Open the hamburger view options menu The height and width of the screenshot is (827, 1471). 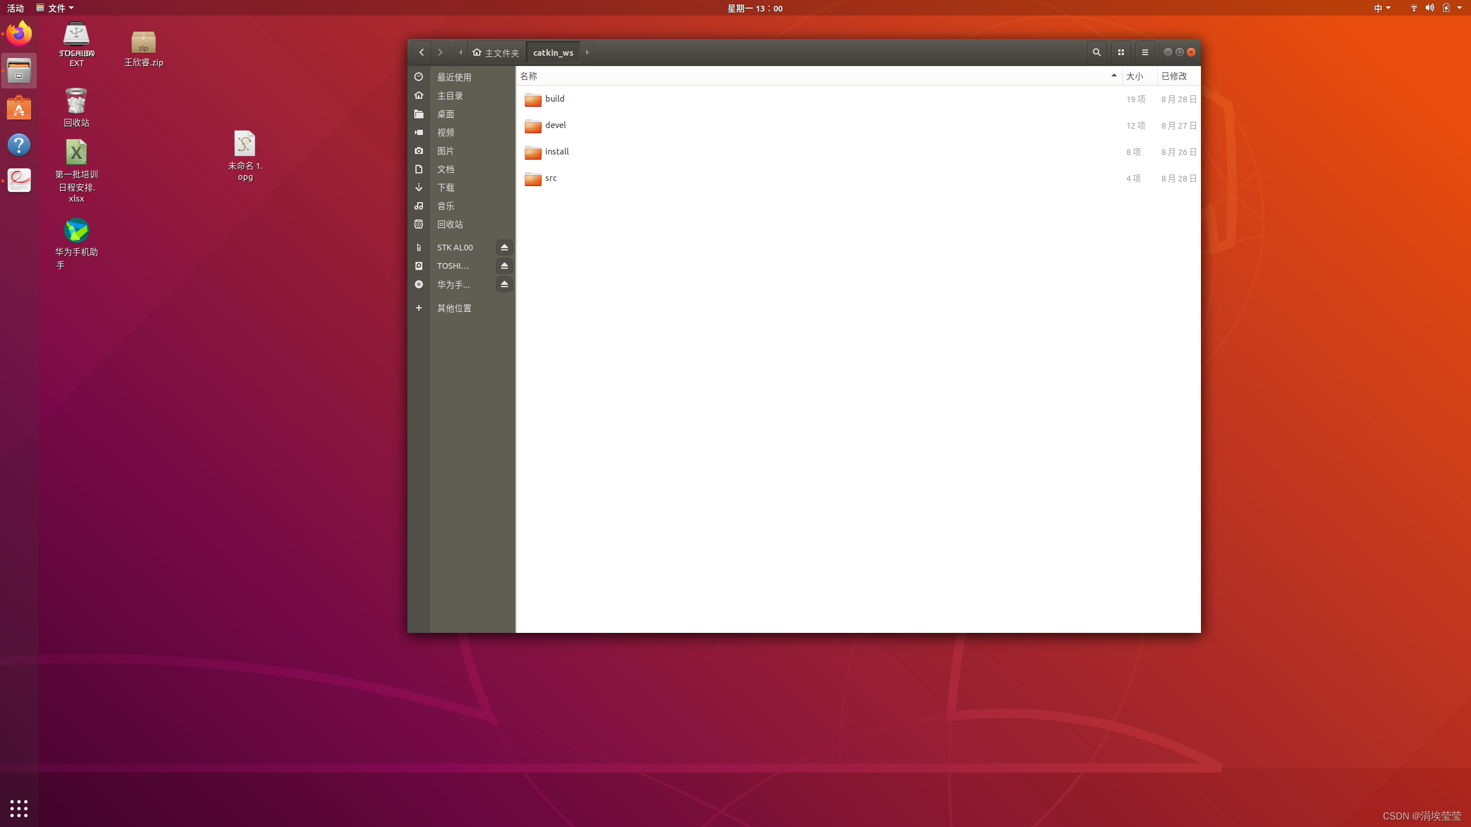(1145, 52)
